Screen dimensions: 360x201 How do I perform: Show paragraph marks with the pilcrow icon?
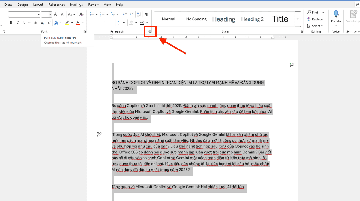coord(146,14)
